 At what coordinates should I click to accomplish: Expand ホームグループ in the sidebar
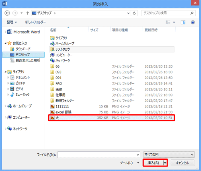pyautogui.click(x=5, y=106)
